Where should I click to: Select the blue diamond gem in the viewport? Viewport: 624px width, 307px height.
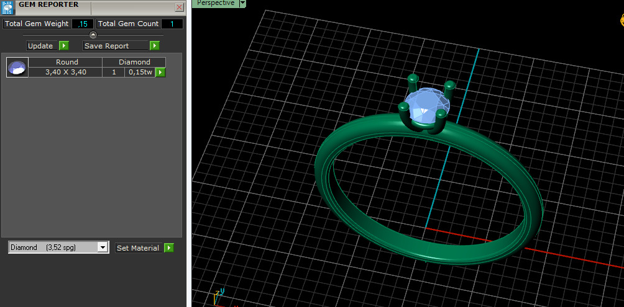point(426,104)
